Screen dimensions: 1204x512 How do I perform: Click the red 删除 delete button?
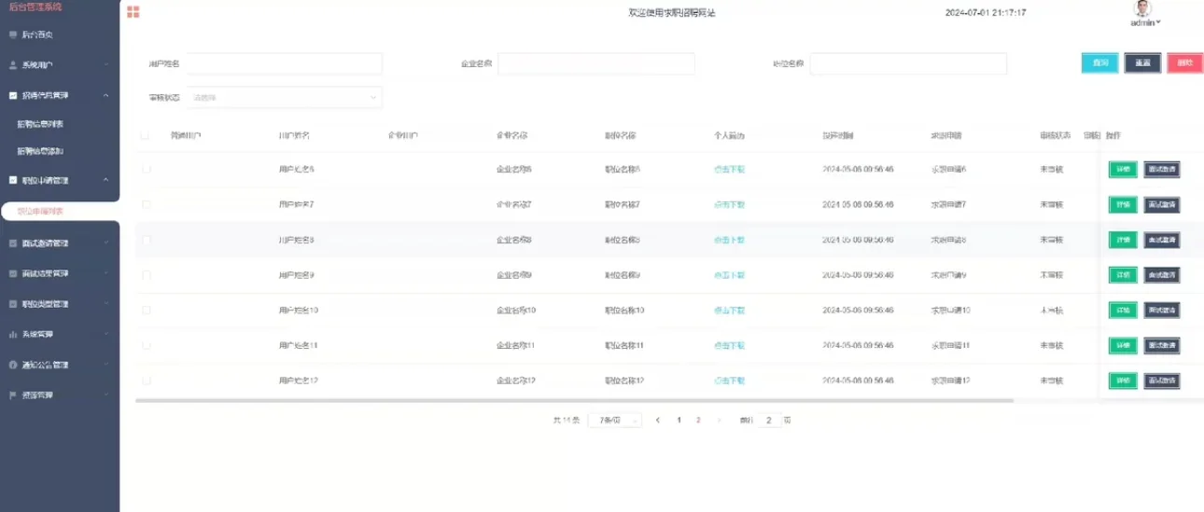tap(1184, 63)
